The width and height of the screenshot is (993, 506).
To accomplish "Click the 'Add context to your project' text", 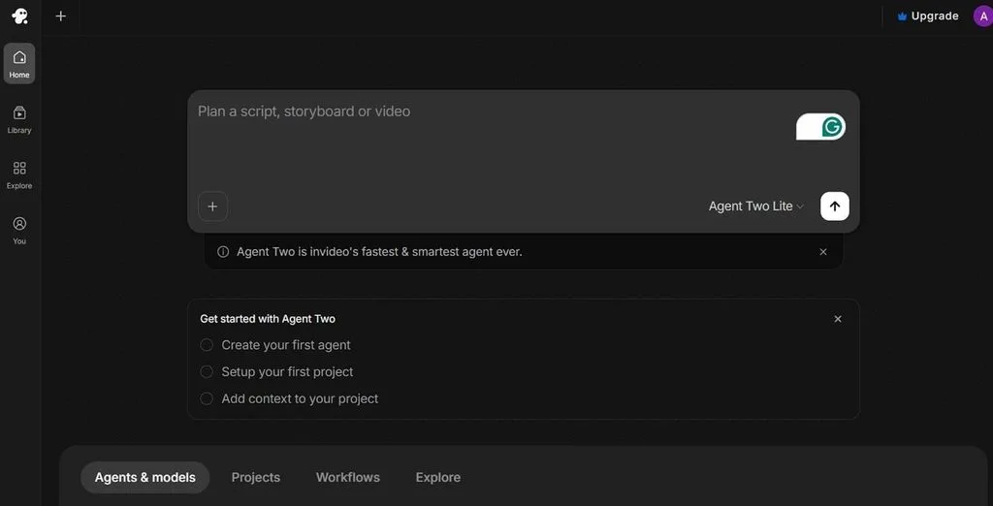I will point(300,398).
